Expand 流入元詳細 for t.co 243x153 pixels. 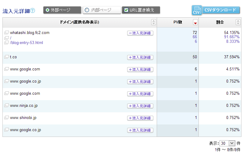(140, 57)
